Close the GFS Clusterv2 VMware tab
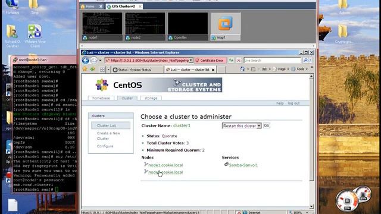 point(140,7)
